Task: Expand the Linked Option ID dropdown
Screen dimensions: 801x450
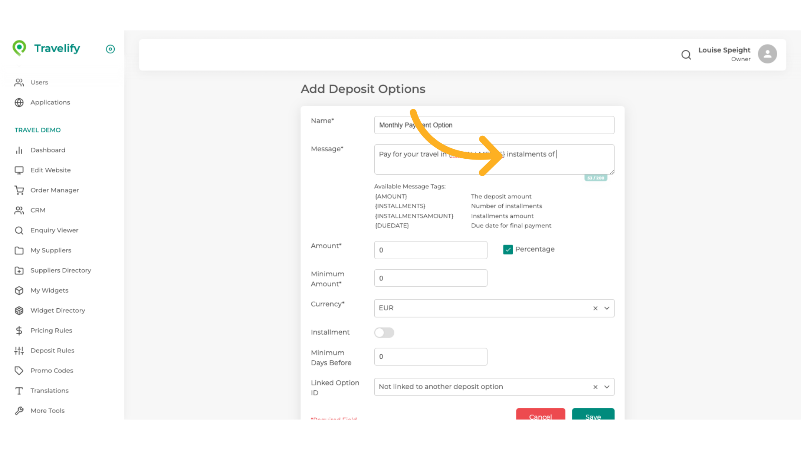Action: tap(607, 387)
